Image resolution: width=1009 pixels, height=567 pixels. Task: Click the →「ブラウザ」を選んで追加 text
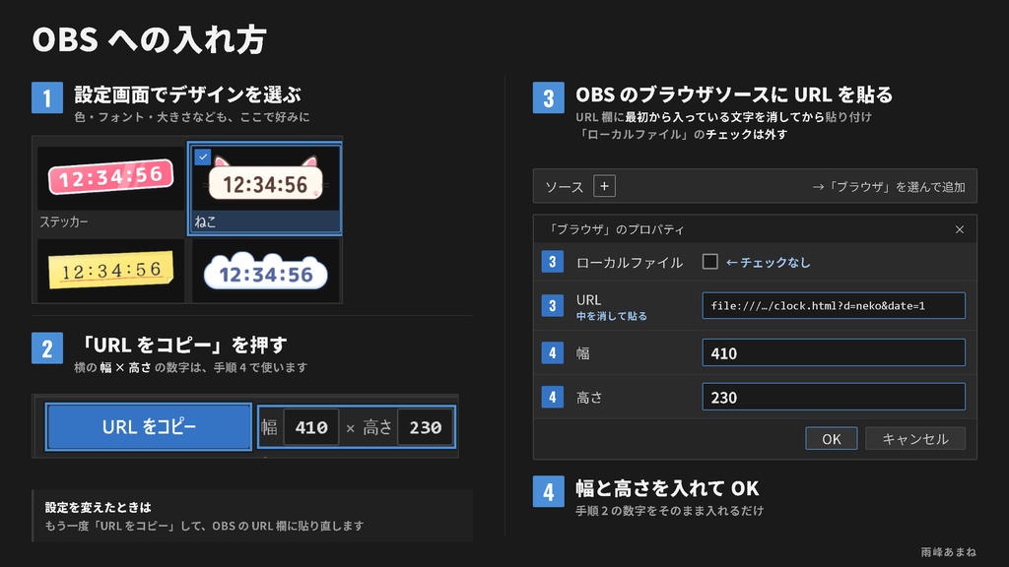coord(888,187)
